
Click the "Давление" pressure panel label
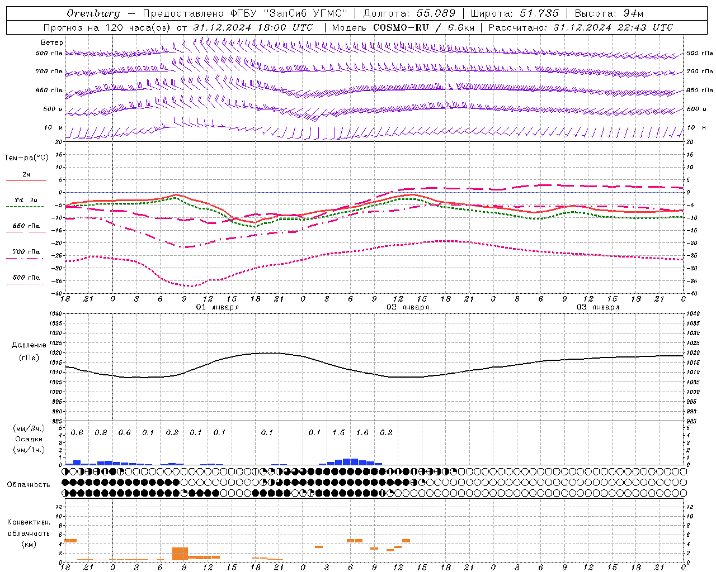pos(29,345)
